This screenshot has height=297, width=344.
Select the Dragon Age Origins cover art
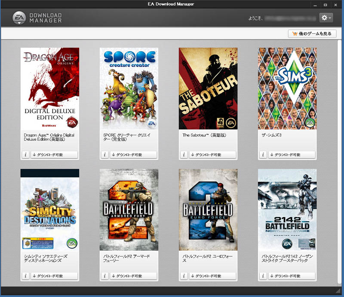tap(50, 88)
